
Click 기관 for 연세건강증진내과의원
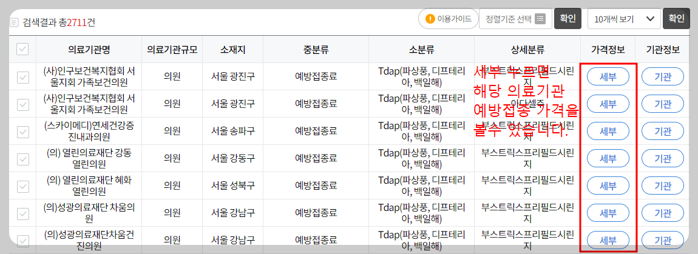click(x=662, y=131)
